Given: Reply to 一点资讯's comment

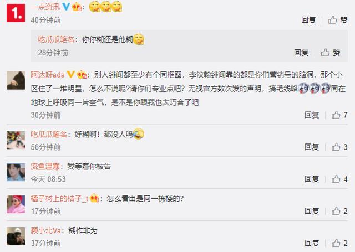Looking at the screenshot, I should (x=308, y=20).
